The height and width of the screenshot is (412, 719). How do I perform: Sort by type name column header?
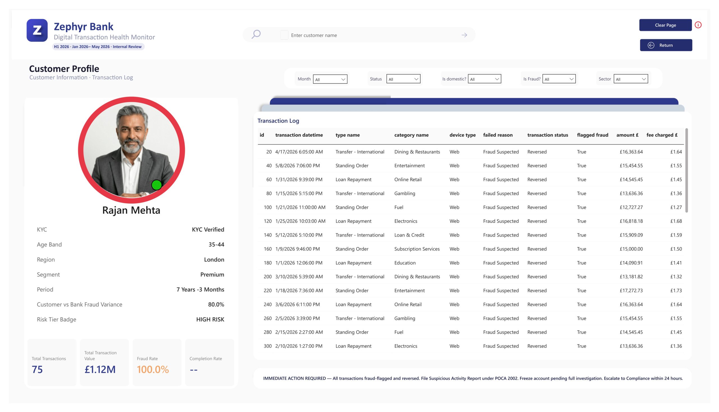click(347, 135)
